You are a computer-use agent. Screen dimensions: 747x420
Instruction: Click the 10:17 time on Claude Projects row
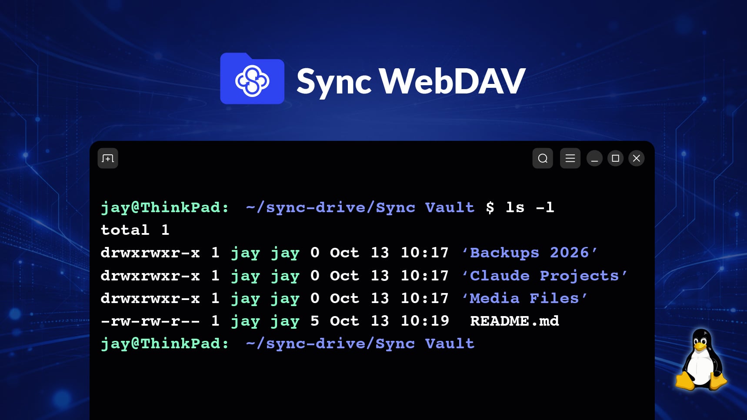click(425, 276)
